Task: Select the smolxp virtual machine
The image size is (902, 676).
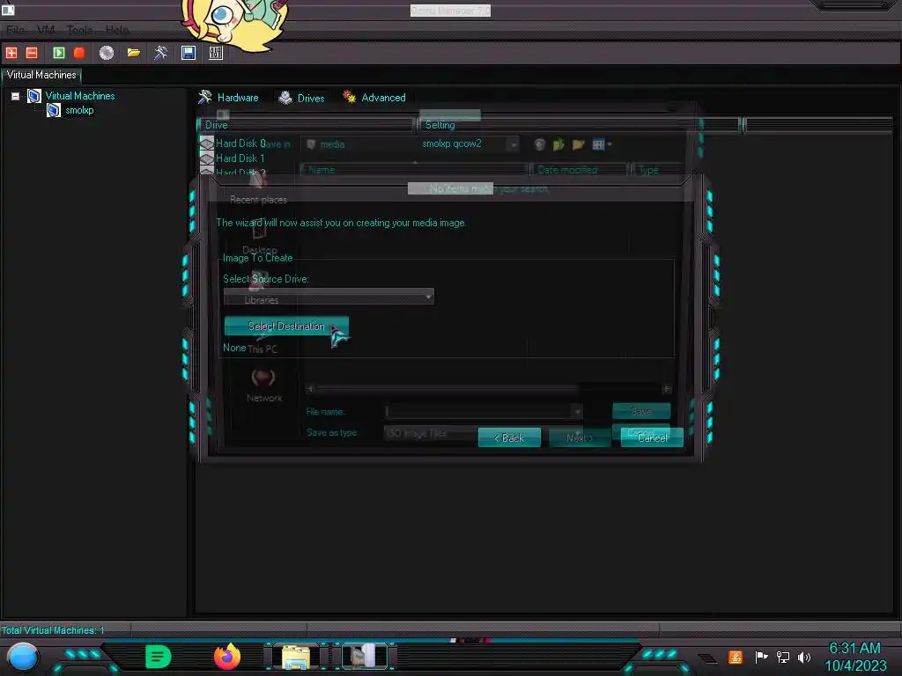Action: pyautogui.click(x=79, y=110)
